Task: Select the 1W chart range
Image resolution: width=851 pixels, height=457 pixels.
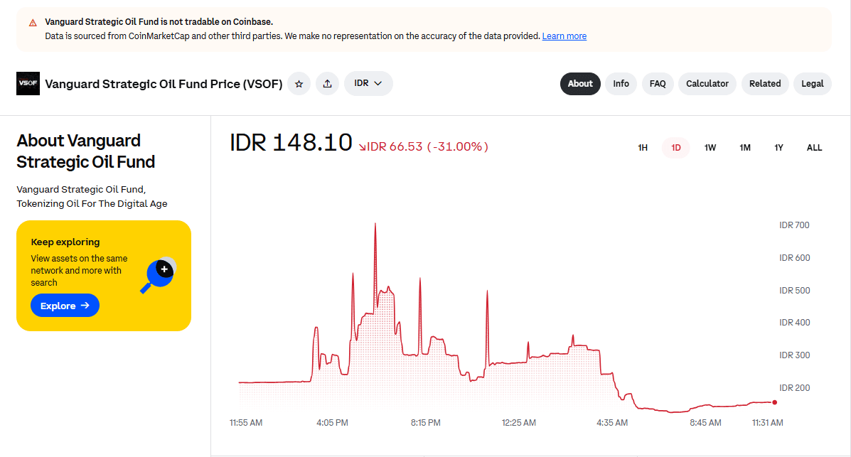Action: pos(710,148)
